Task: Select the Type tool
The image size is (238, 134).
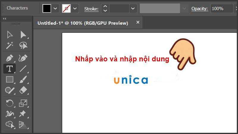Action: tap(10, 69)
